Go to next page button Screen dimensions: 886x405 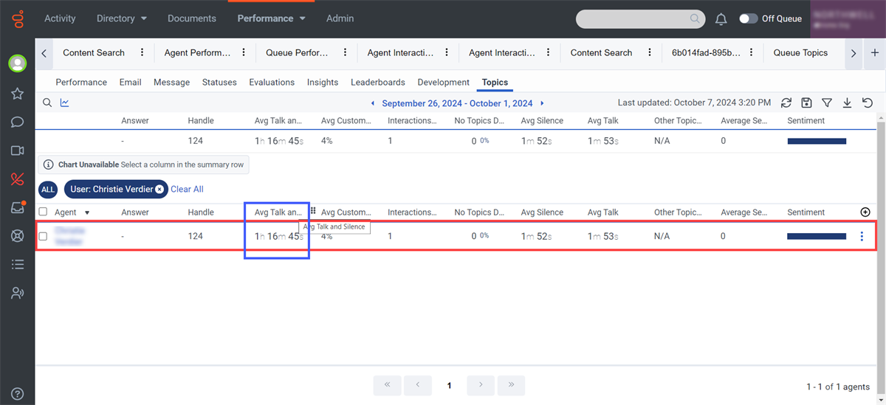[x=481, y=384]
